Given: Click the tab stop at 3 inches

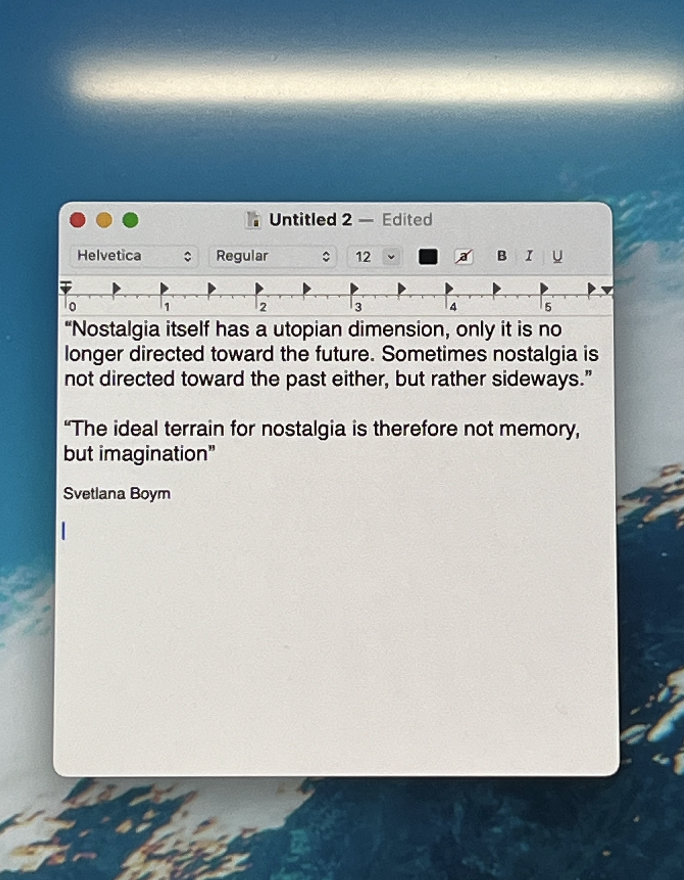Looking at the screenshot, I should coord(354,289).
